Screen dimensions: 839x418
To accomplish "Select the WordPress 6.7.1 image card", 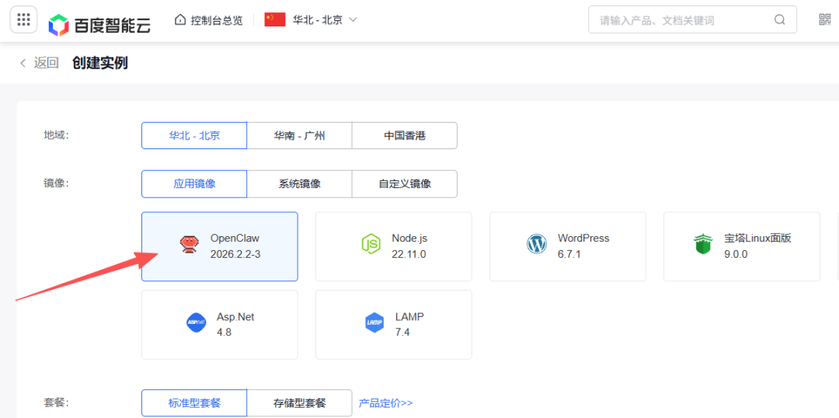I will pos(568,246).
